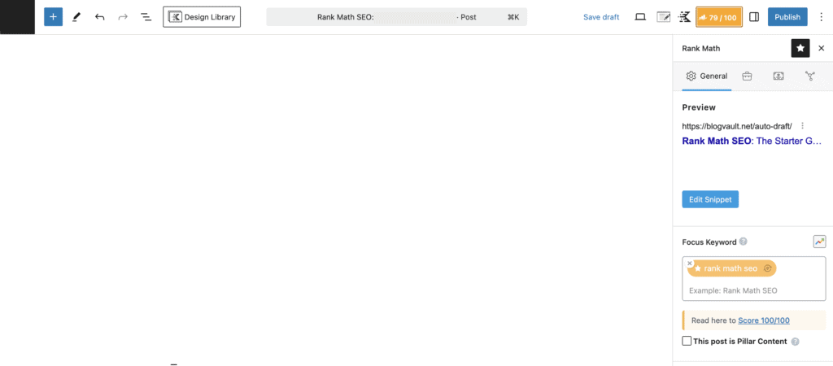Open the Score 100/100 link
The width and height of the screenshot is (833, 366).
763,320
